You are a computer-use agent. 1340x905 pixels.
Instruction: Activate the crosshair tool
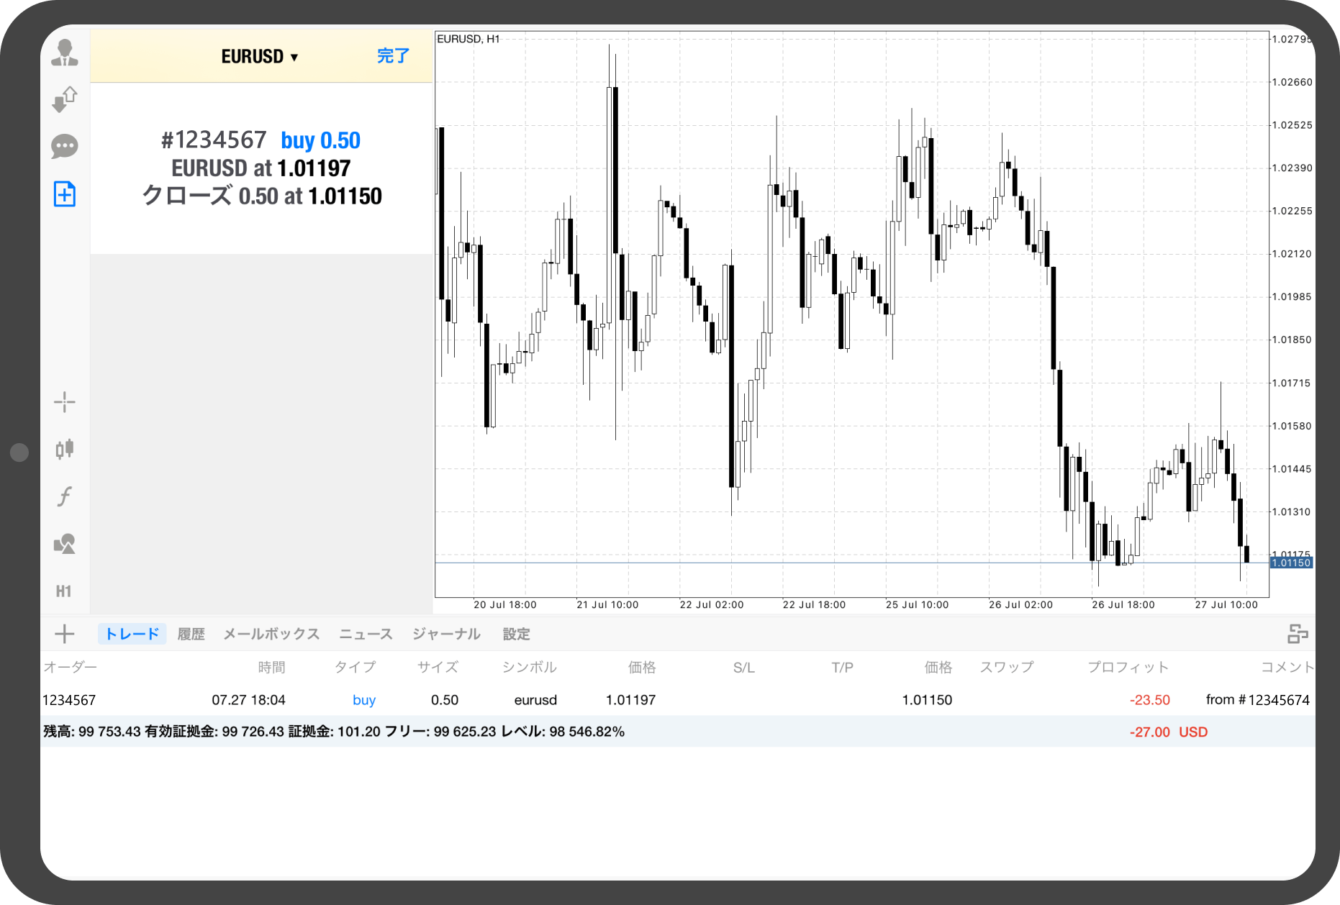point(65,402)
